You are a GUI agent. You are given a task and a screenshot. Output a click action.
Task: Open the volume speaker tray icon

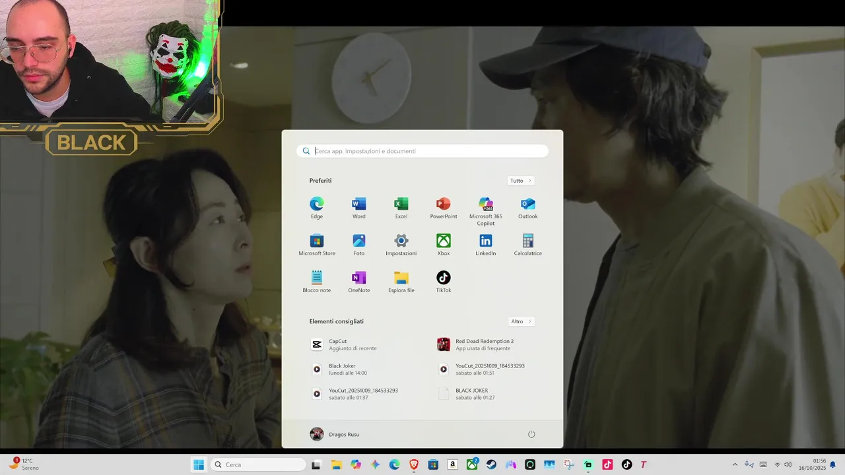click(x=788, y=464)
